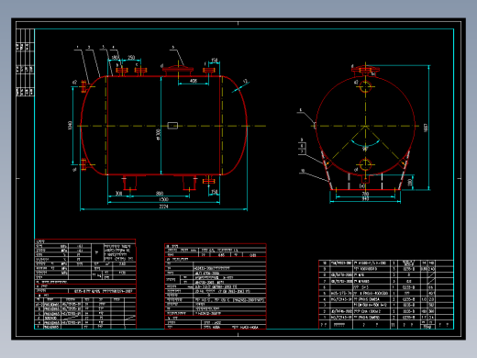This screenshot has width=477, height=358.
Task: Select the manhole cover atop the side view
Action: pos(178,70)
